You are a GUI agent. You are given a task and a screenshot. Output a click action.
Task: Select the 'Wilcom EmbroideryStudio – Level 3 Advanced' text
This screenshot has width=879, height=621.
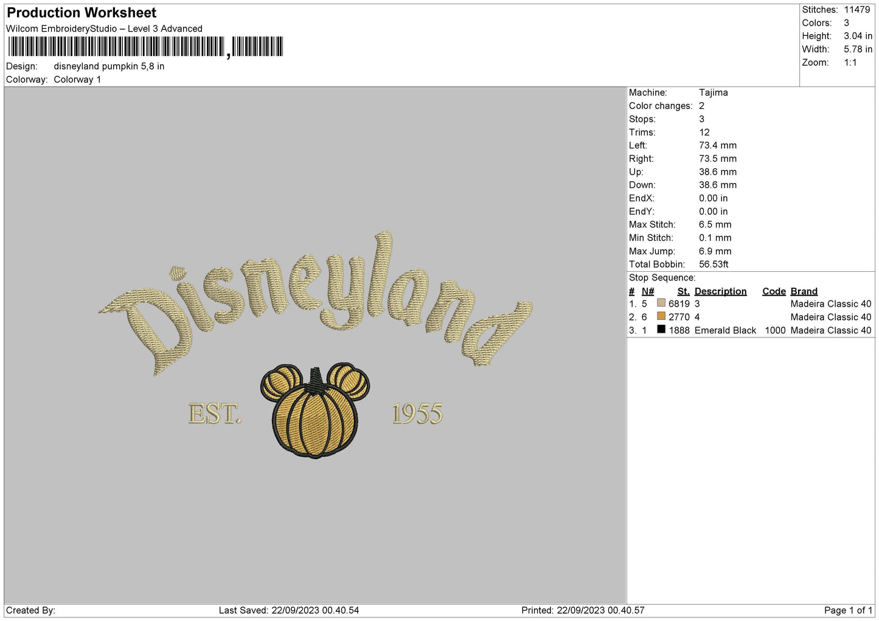point(104,29)
